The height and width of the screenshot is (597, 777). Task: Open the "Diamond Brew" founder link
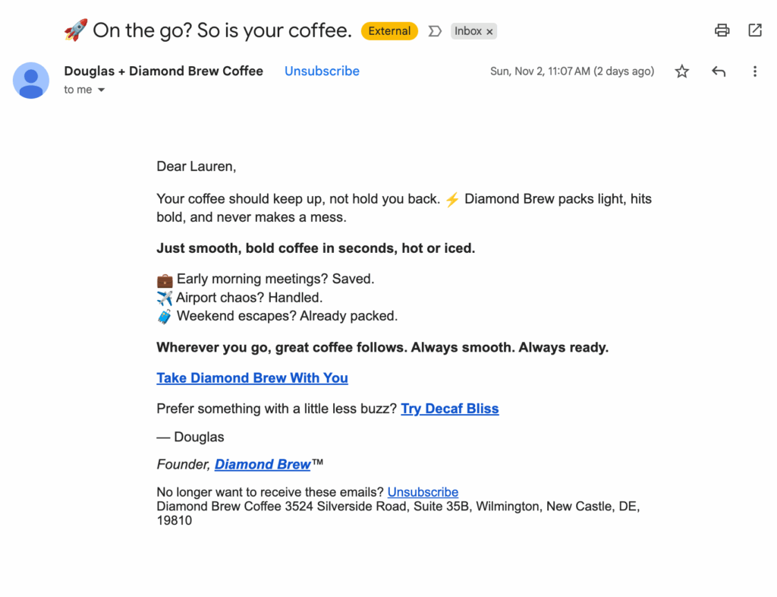coord(263,464)
